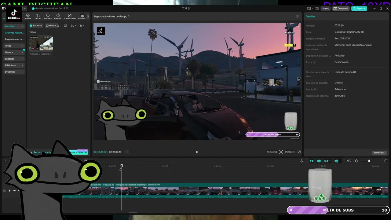The image size is (391, 220).
Task: Switch media view with the grid icon
Action: coord(66,26)
